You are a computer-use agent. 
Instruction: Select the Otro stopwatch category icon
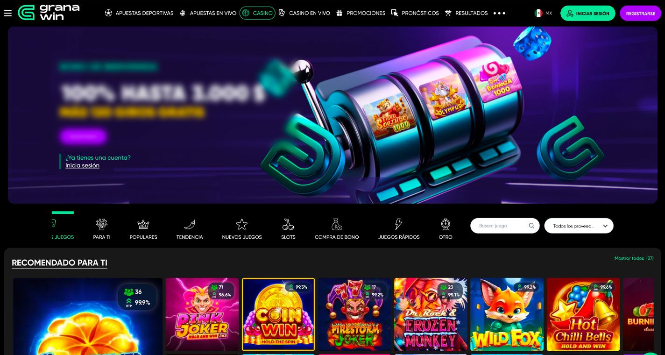(446, 225)
